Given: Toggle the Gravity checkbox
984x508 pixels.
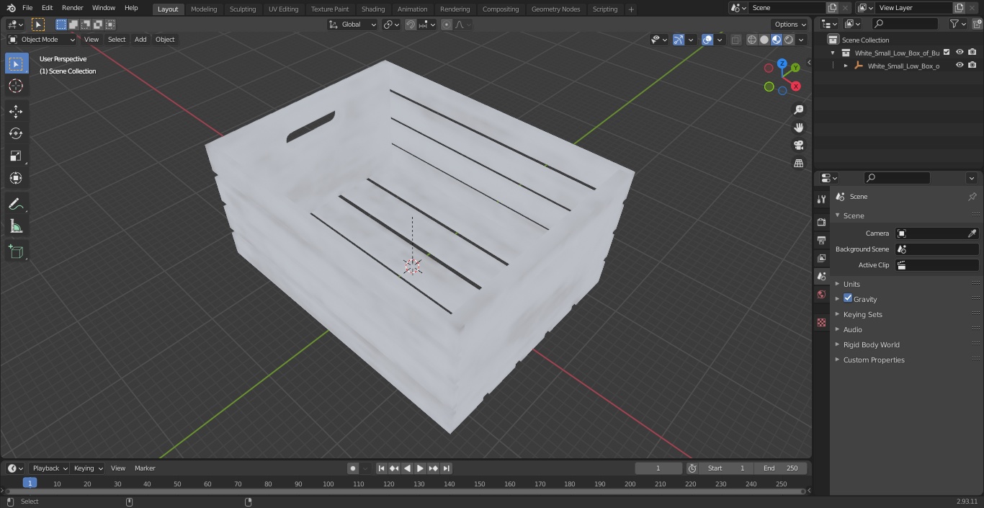Looking at the screenshot, I should 848,298.
